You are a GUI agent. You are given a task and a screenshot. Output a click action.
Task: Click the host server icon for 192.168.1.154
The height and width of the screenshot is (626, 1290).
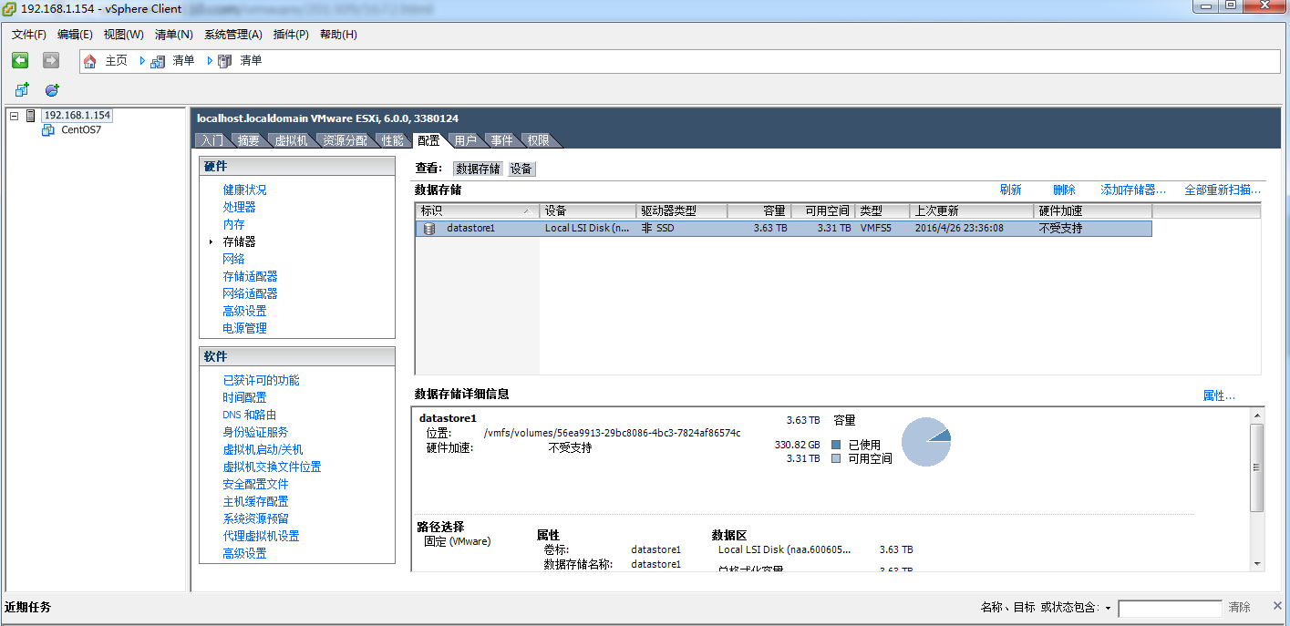(31, 116)
